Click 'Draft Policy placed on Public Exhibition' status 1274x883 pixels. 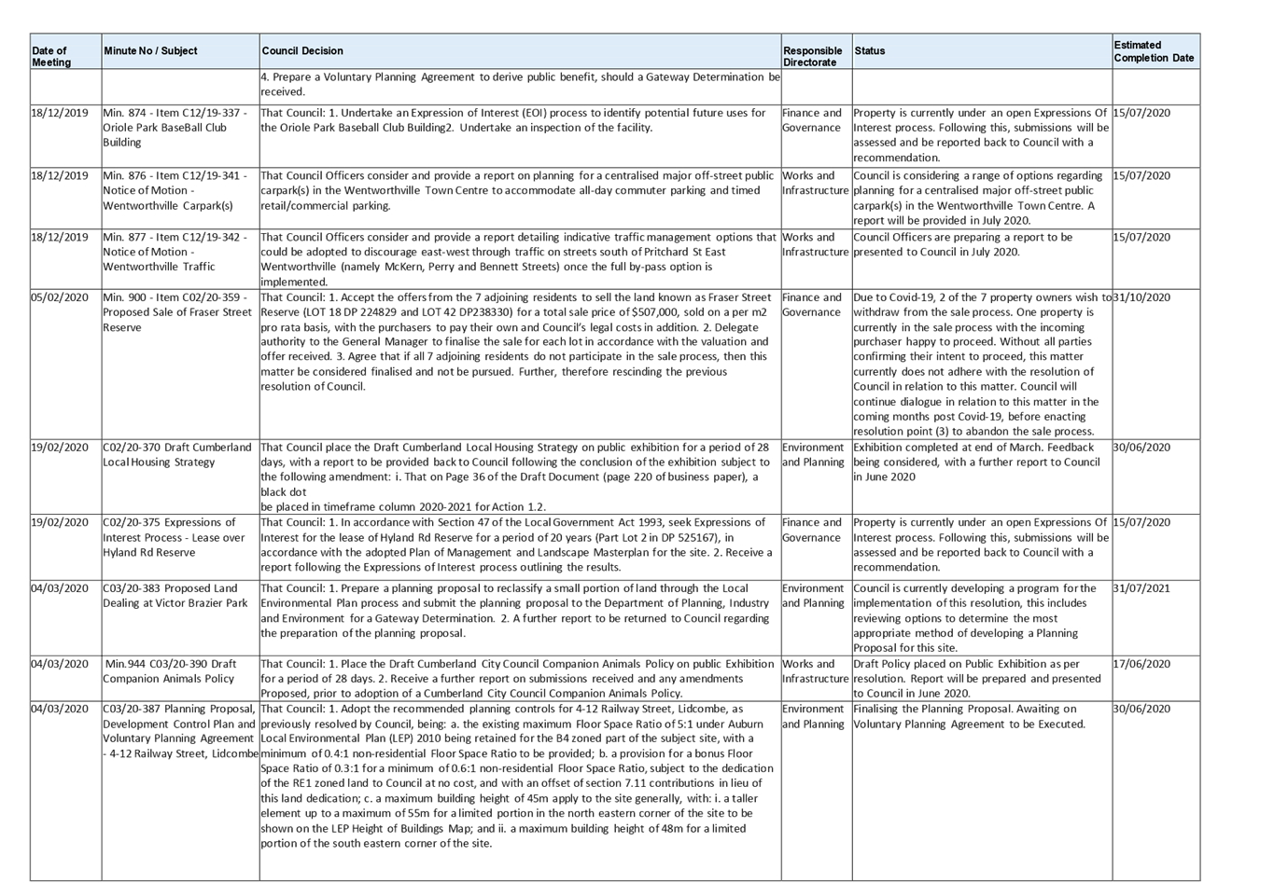pyautogui.click(x=977, y=680)
